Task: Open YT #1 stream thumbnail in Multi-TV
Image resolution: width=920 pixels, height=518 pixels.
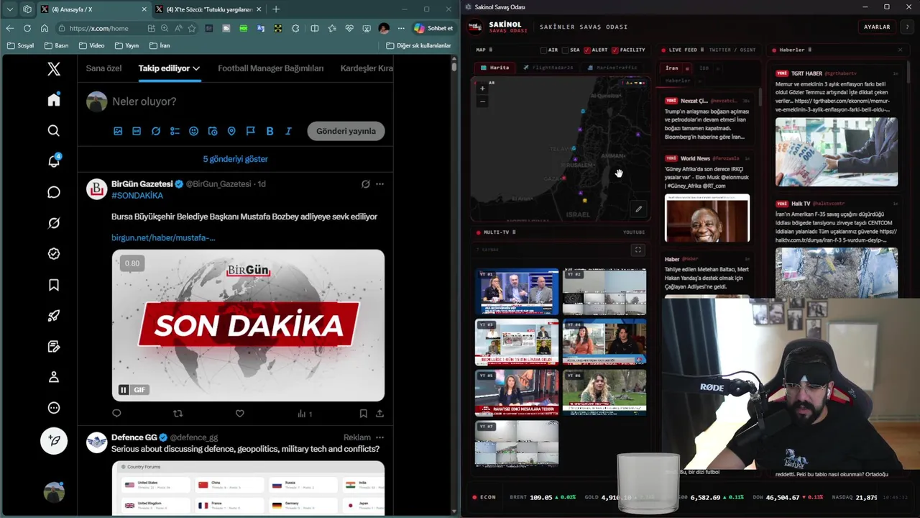Action: [516, 291]
